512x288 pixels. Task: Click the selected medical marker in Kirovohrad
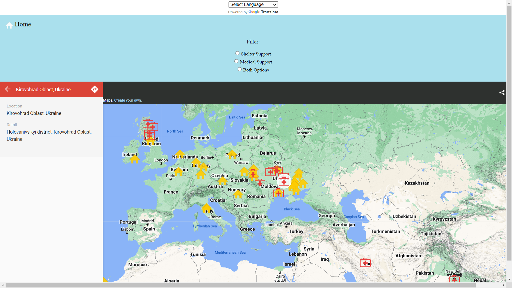click(284, 182)
